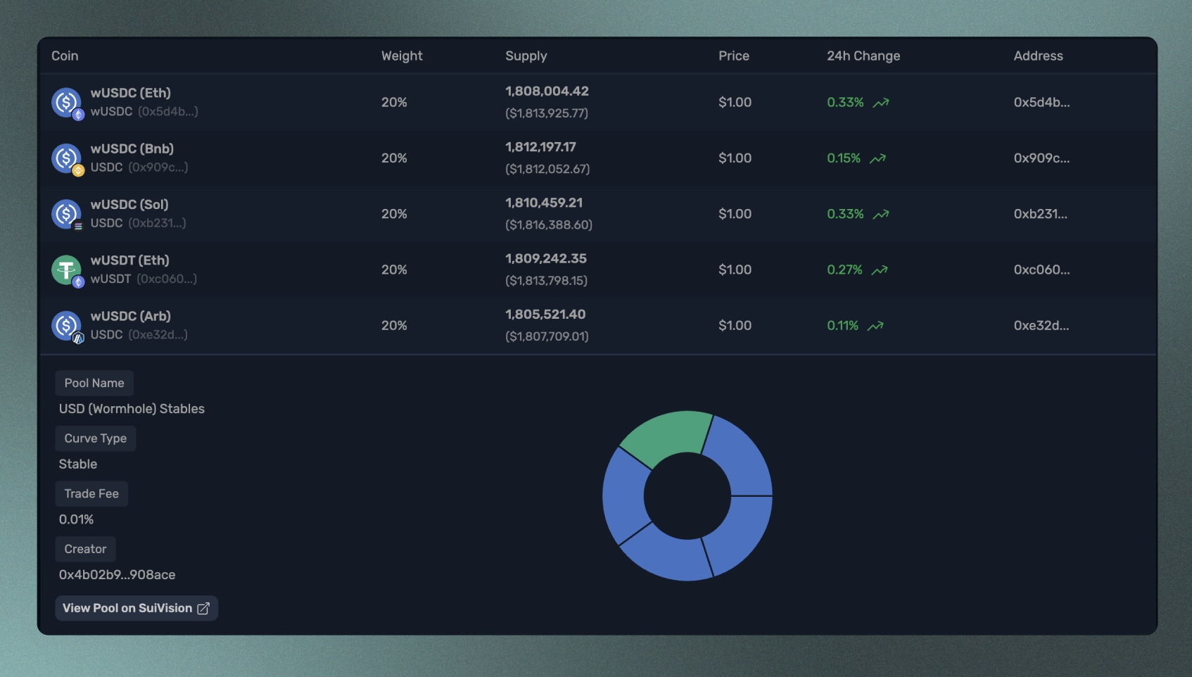Click the wUSDT (Eth) Tether icon
Screen dimensions: 1192x677
click(x=67, y=270)
